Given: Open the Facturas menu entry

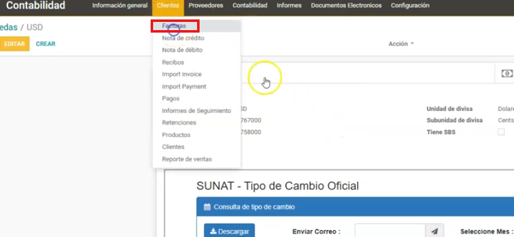Looking at the screenshot, I should 196,26.
